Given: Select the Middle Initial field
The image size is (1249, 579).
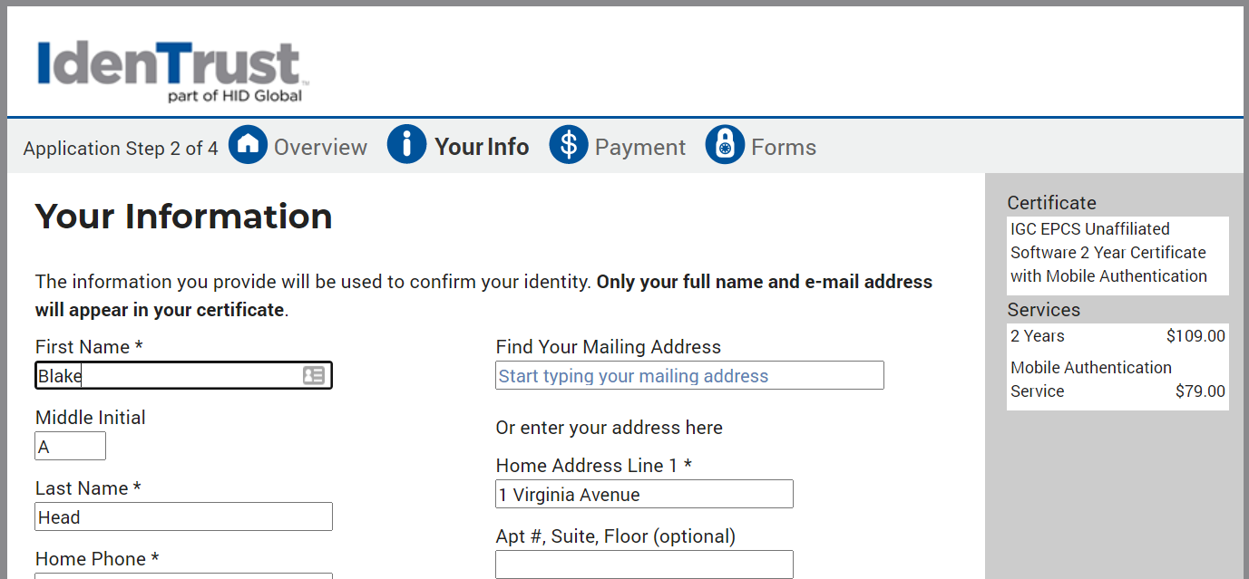Looking at the screenshot, I should pos(70,445).
